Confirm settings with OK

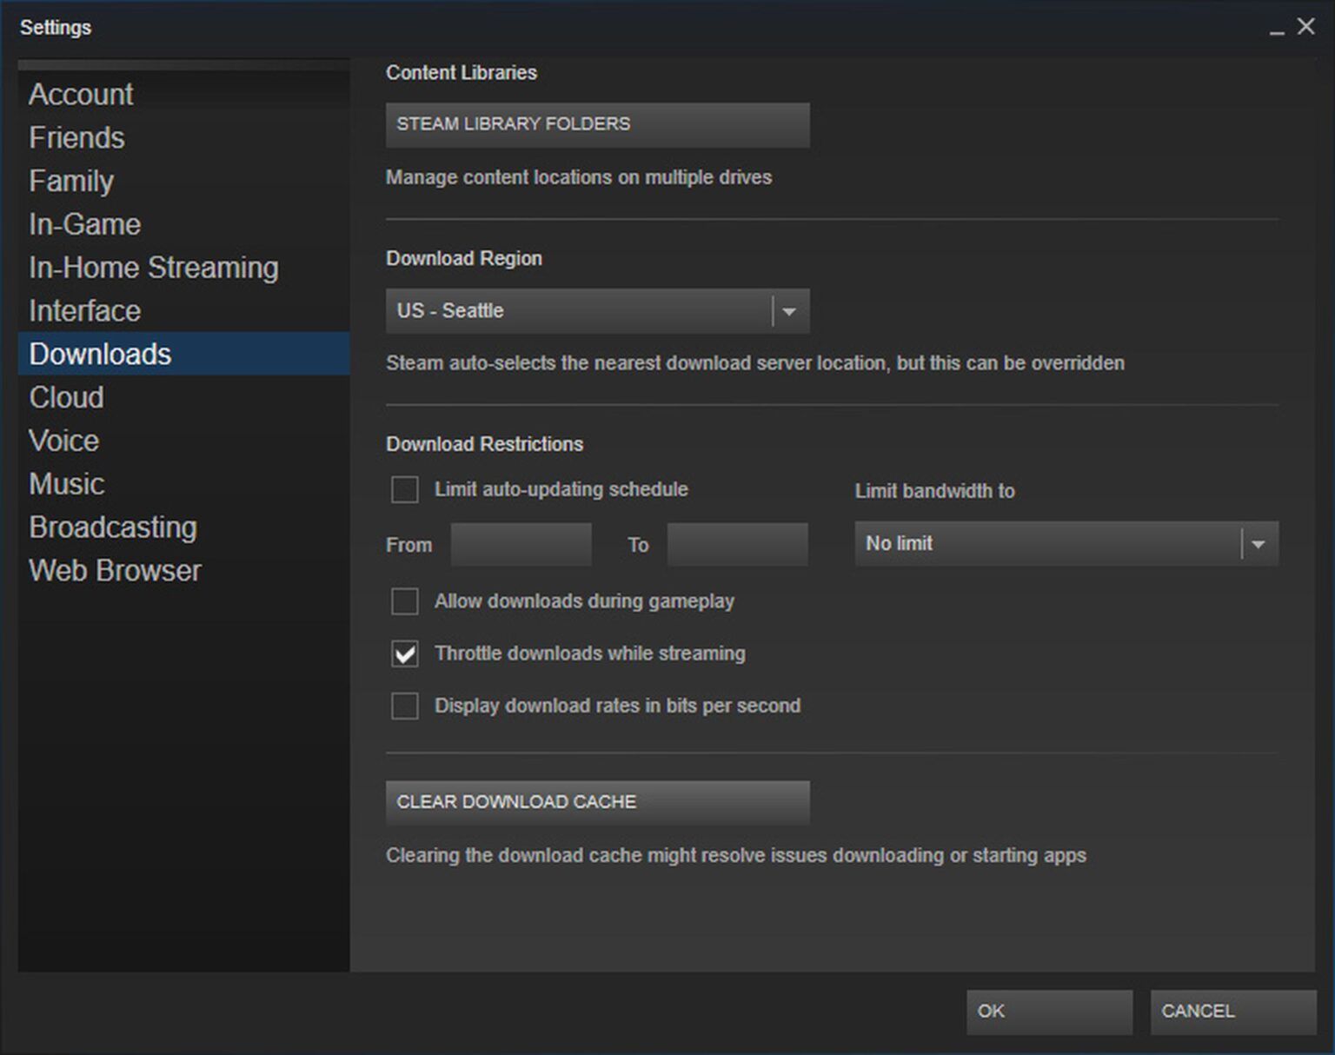pos(1048,1012)
